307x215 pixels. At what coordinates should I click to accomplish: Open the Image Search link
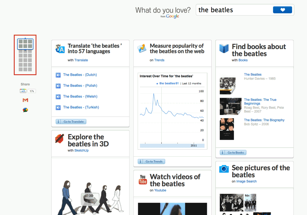pos(246,181)
